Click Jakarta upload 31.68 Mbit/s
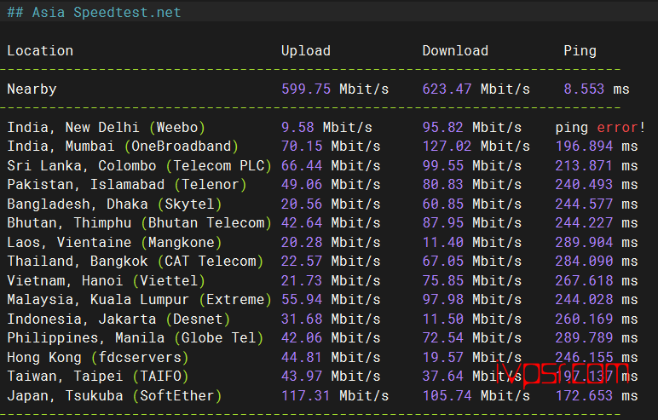The image size is (658, 420). click(x=331, y=319)
